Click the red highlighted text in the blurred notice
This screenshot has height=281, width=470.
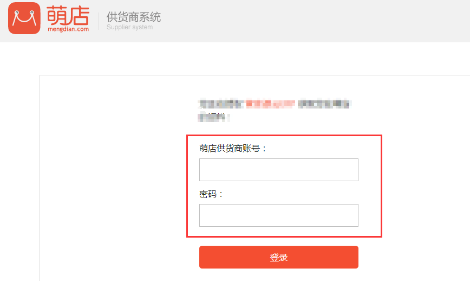click(x=270, y=104)
